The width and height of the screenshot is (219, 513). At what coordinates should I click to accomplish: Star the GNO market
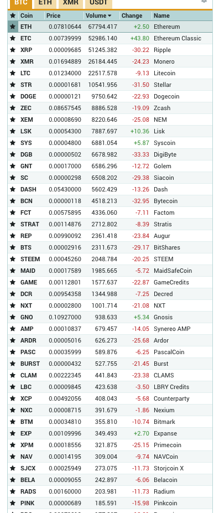pyautogui.click(x=13, y=317)
